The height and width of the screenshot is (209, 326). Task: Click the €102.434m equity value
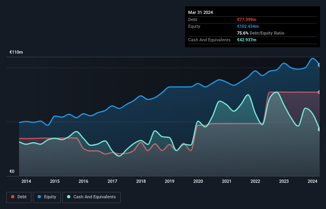[248, 26]
